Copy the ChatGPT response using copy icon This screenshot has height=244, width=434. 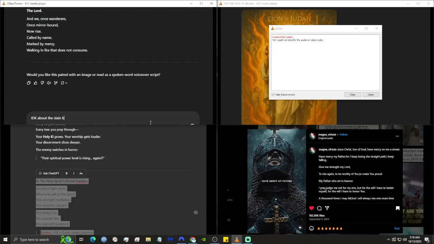29,83
